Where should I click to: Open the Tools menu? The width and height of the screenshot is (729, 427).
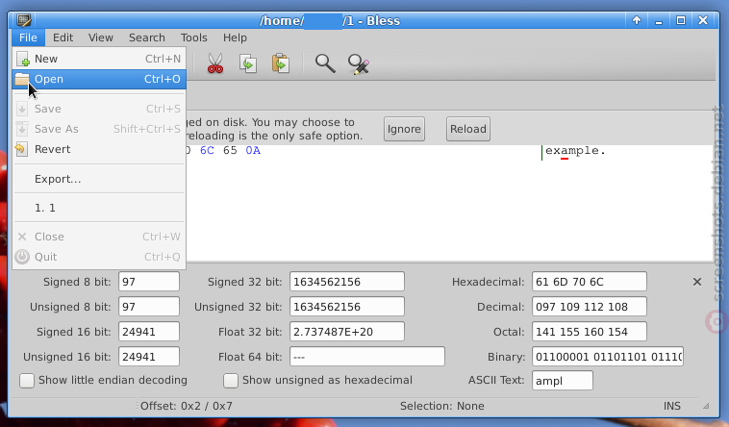[194, 38]
